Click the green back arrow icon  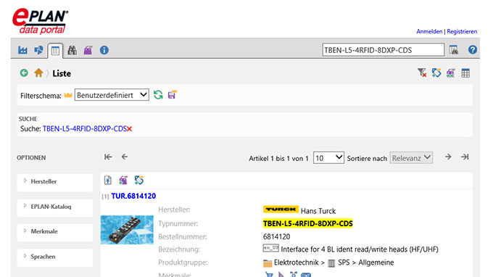24,73
